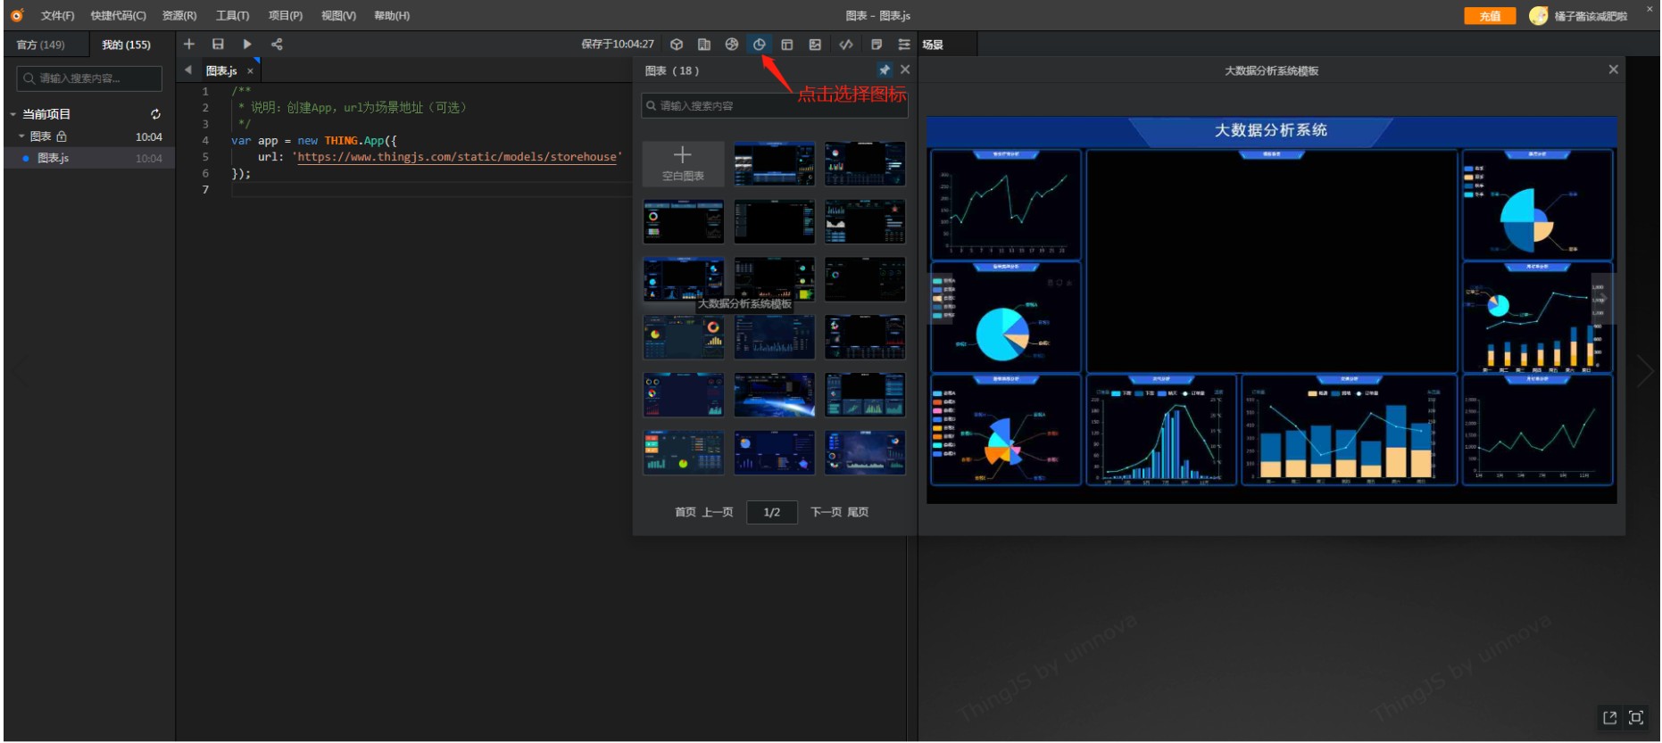The height and width of the screenshot is (743, 1662).
Task: Refresh the current project list
Action: point(155,114)
